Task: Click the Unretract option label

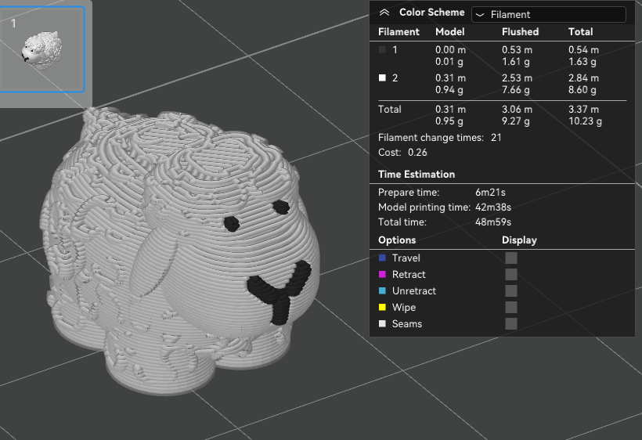Action: 414,290
